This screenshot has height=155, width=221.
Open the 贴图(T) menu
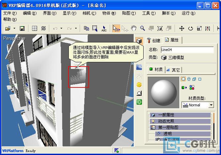[x=129, y=13]
